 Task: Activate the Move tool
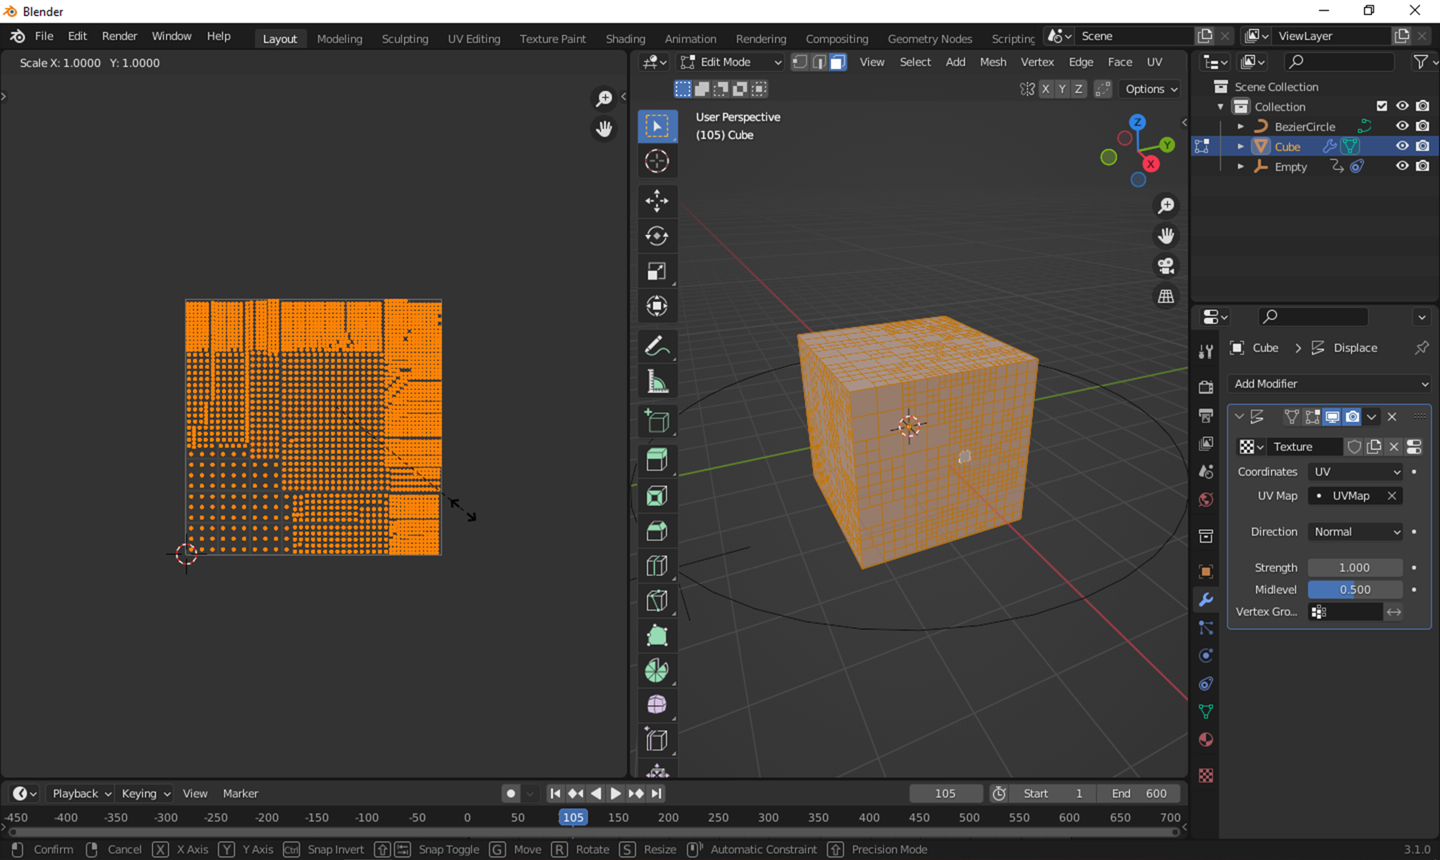(657, 201)
